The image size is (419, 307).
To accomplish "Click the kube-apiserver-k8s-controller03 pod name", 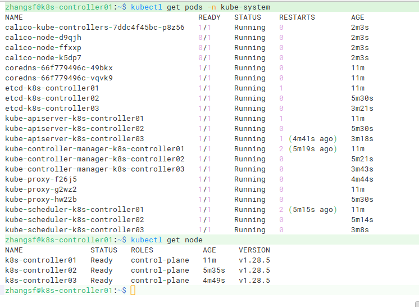I will (75, 138).
